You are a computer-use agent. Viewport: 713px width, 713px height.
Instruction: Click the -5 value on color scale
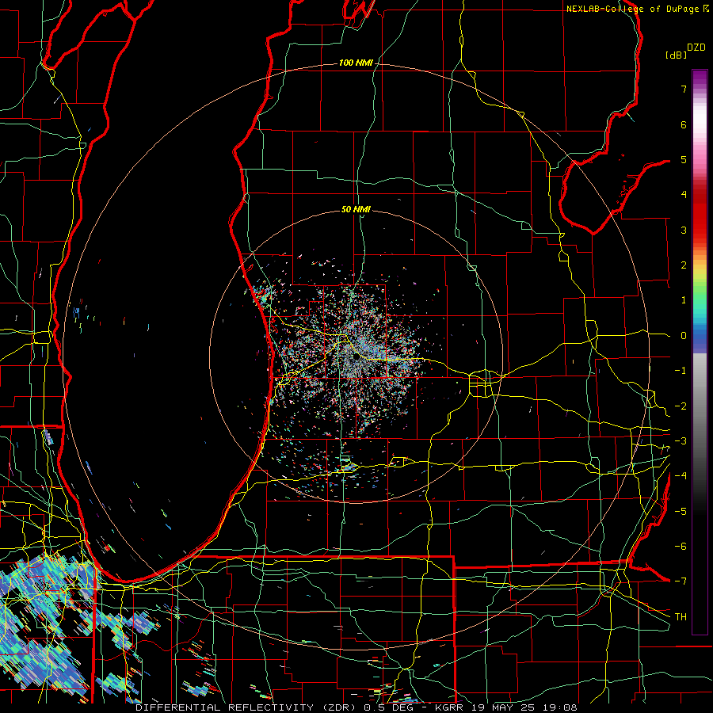click(x=681, y=512)
